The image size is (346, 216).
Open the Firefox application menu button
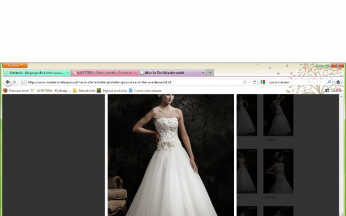coord(15,65)
